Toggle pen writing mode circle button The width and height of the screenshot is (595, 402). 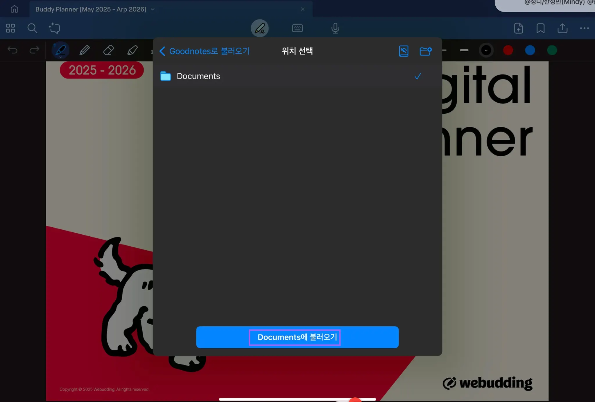click(x=259, y=28)
